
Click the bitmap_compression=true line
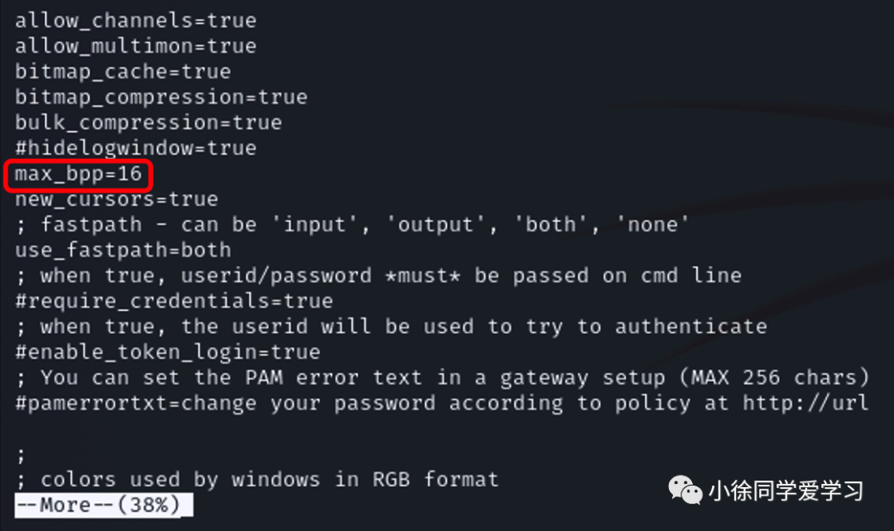pos(161,98)
